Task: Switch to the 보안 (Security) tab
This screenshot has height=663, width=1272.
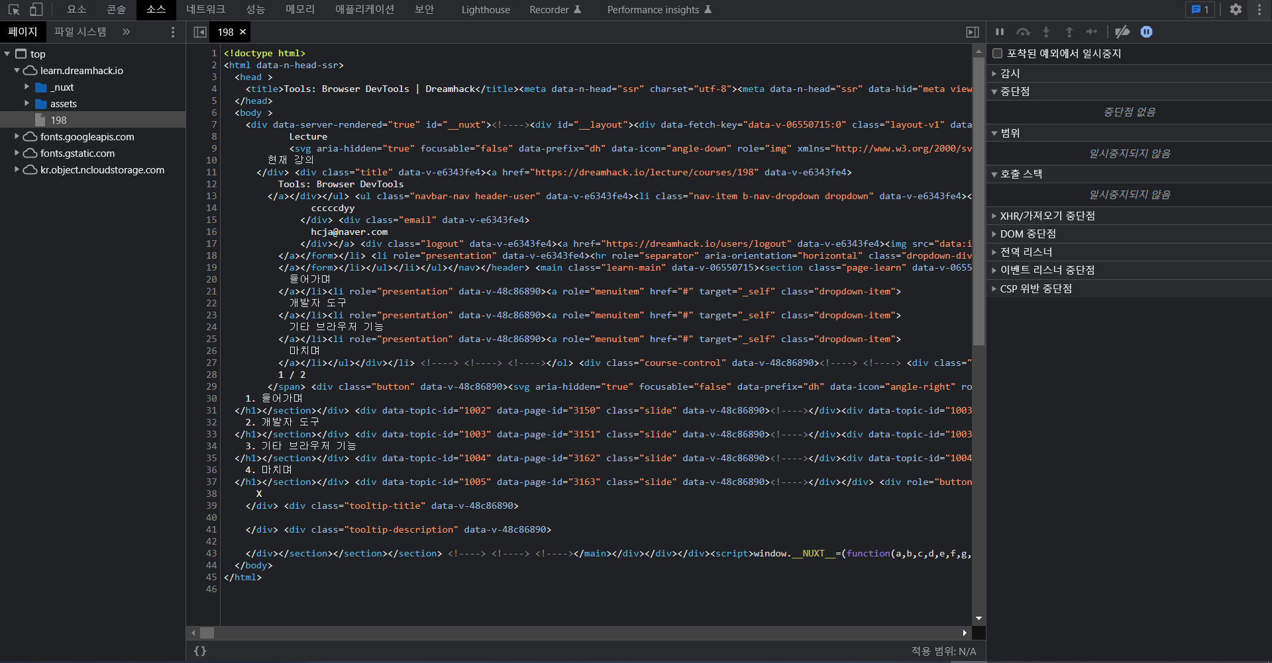Action: pyautogui.click(x=425, y=10)
